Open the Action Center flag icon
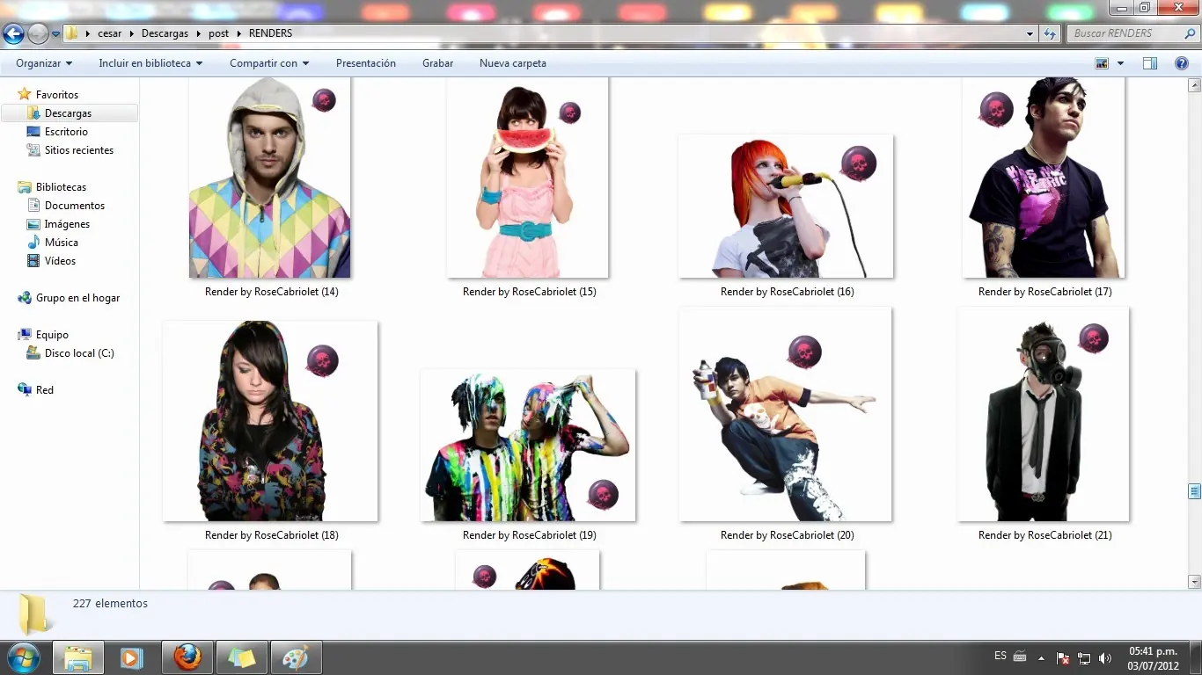 click(1062, 657)
